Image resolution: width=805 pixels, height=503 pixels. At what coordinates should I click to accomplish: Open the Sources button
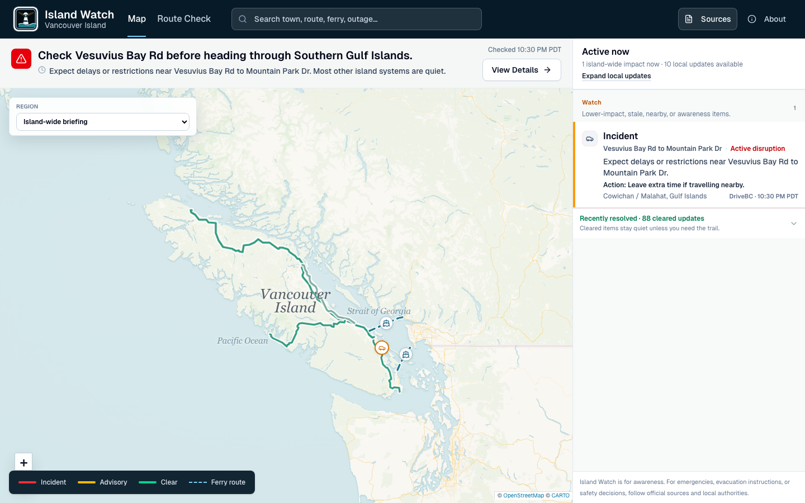(x=708, y=19)
